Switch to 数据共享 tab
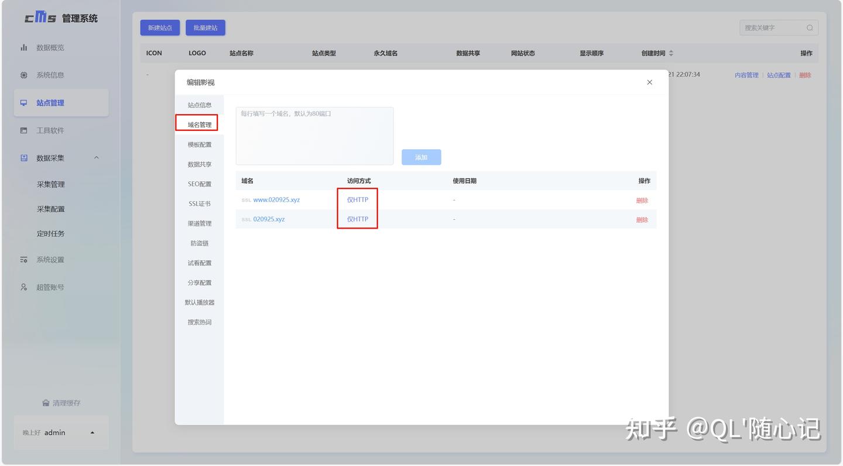 200,164
